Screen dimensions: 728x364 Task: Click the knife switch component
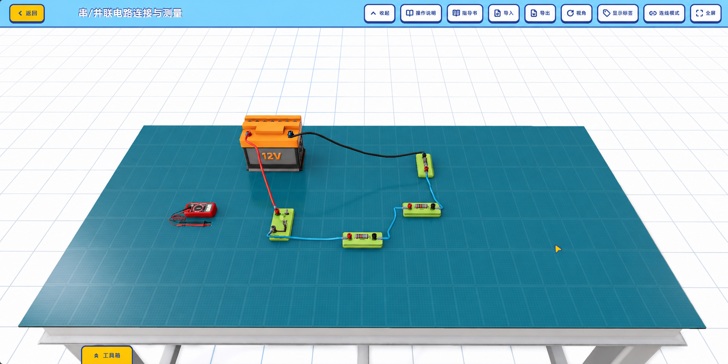pos(282,224)
